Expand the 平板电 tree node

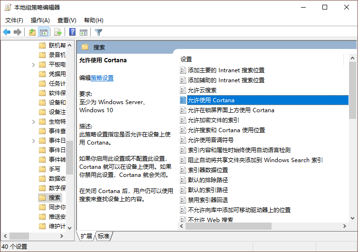[x=33, y=65]
